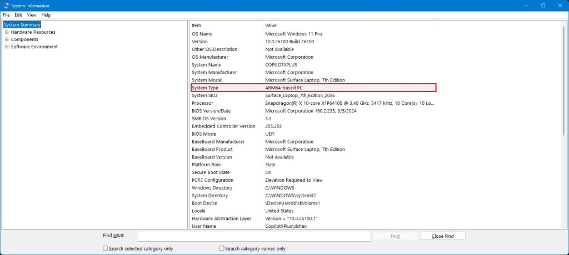Click the Value column header
The image size is (569, 255).
(350, 25)
